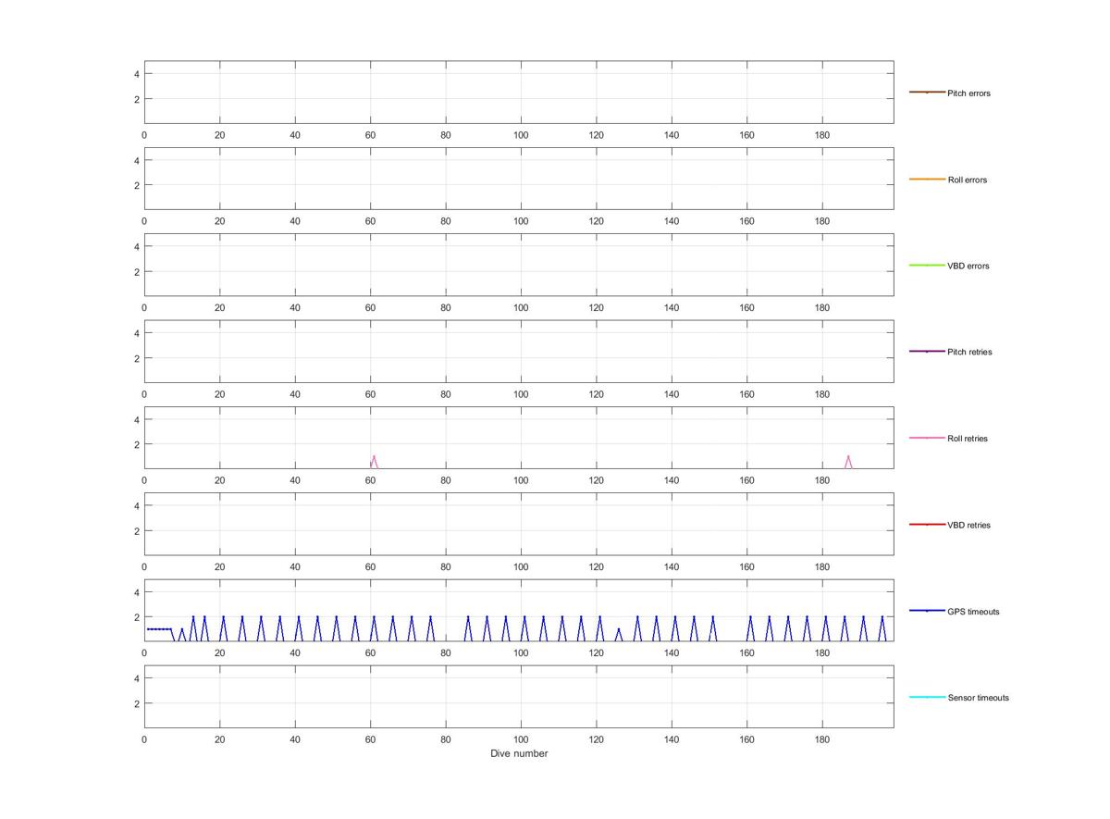Select the orange Roll errors legend line sample
This screenshot has width=1110, height=819.
(x=927, y=179)
